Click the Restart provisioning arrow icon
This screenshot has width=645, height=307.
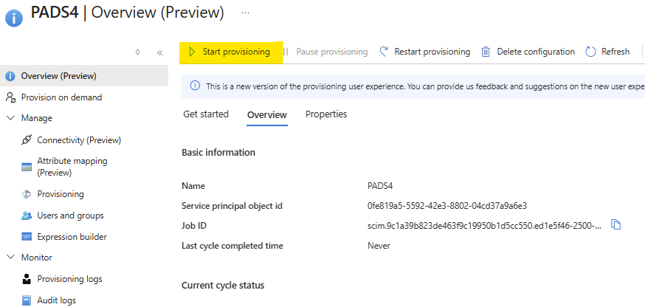[x=384, y=52]
